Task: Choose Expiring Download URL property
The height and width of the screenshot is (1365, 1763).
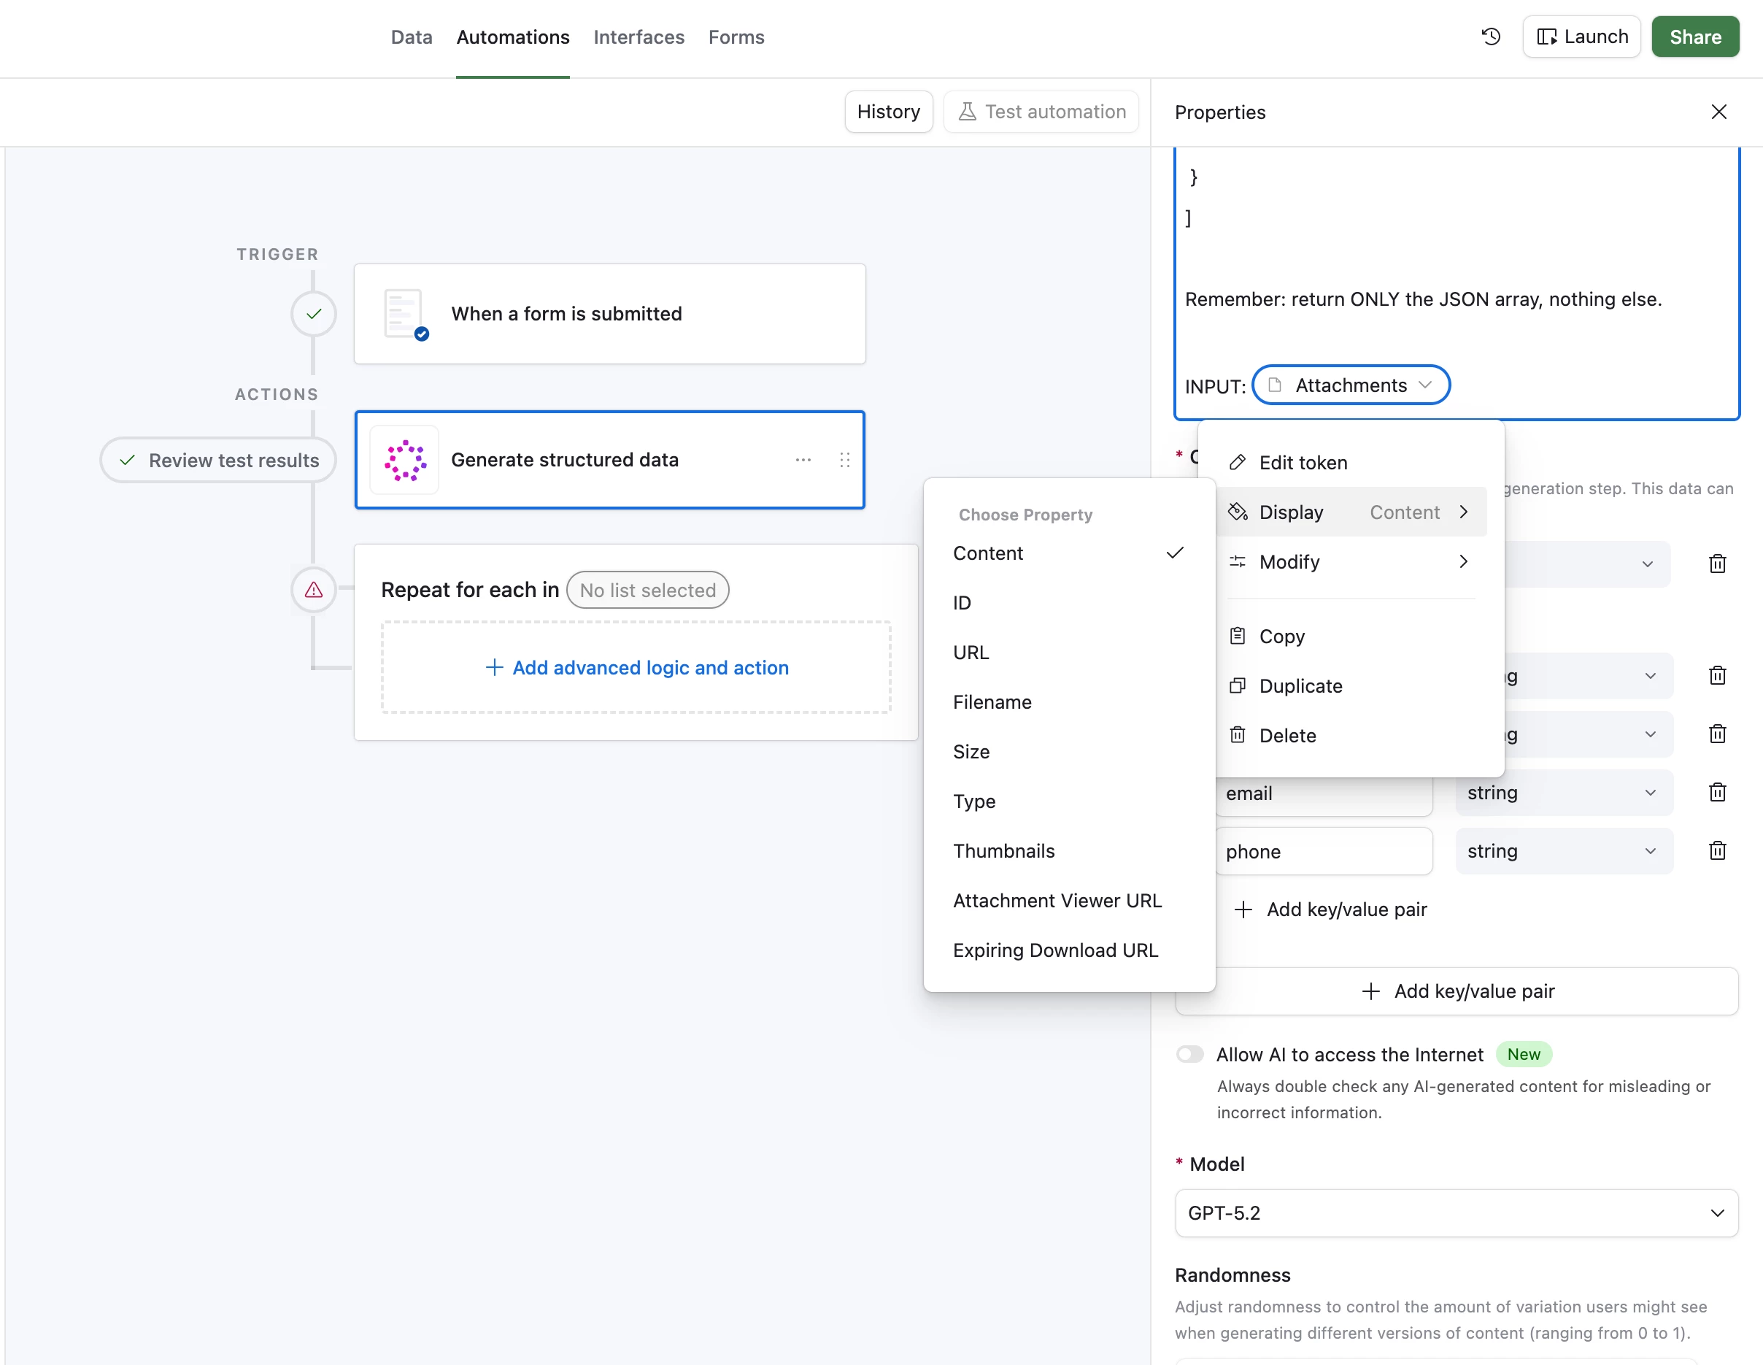Action: click(x=1054, y=950)
